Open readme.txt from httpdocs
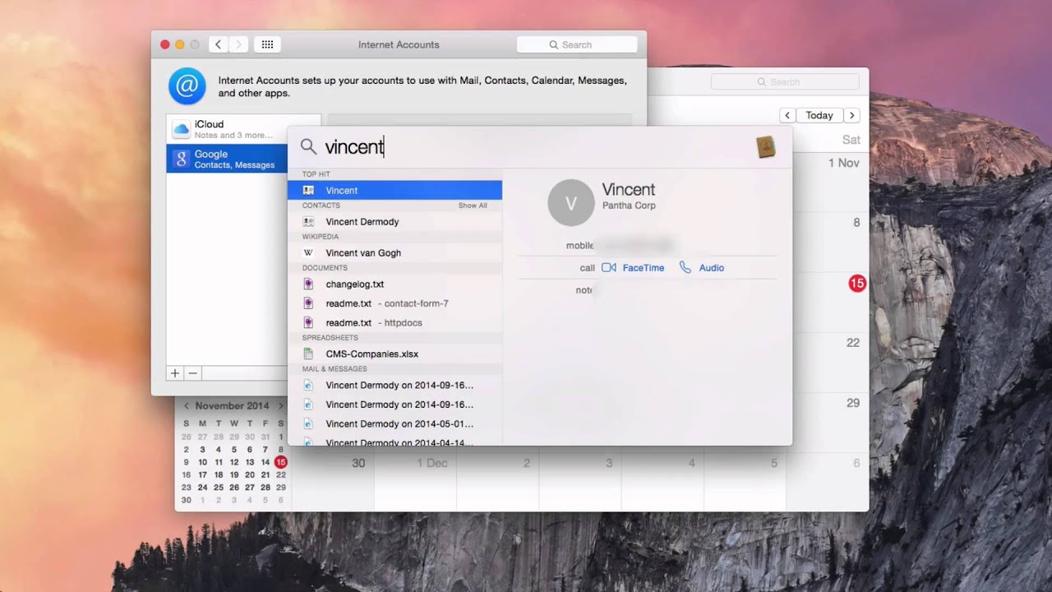 coord(394,322)
